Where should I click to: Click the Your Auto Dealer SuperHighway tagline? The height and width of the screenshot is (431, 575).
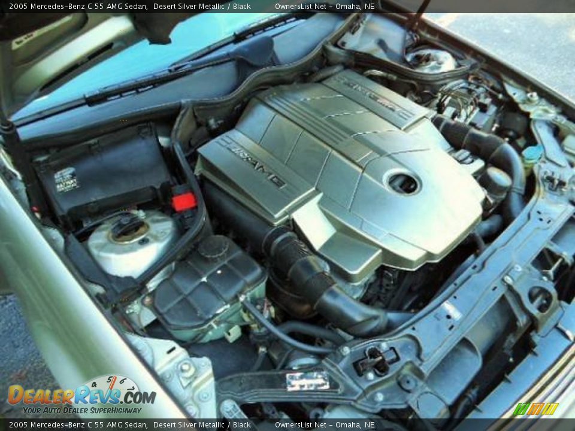[x=84, y=409]
